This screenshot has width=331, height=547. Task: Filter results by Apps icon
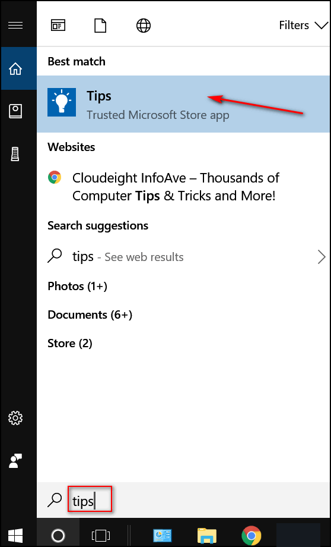tap(58, 26)
